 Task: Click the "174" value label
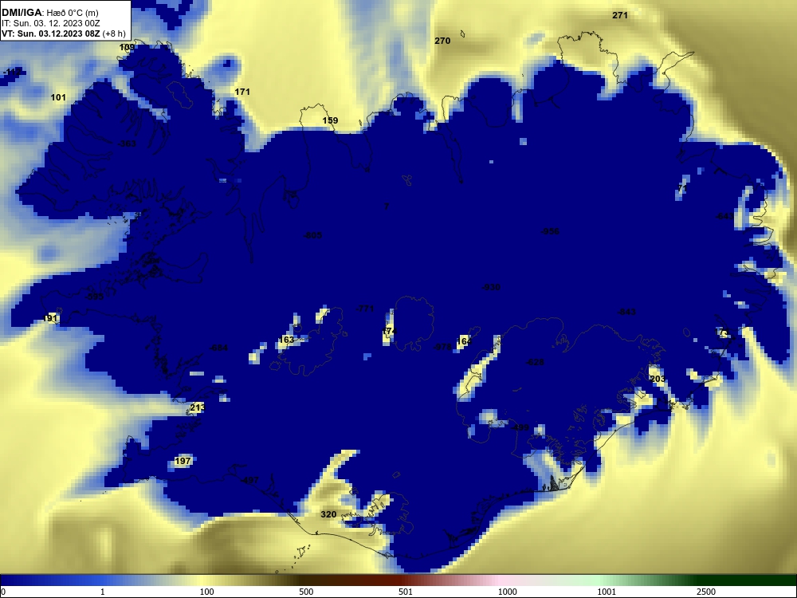[389, 331]
